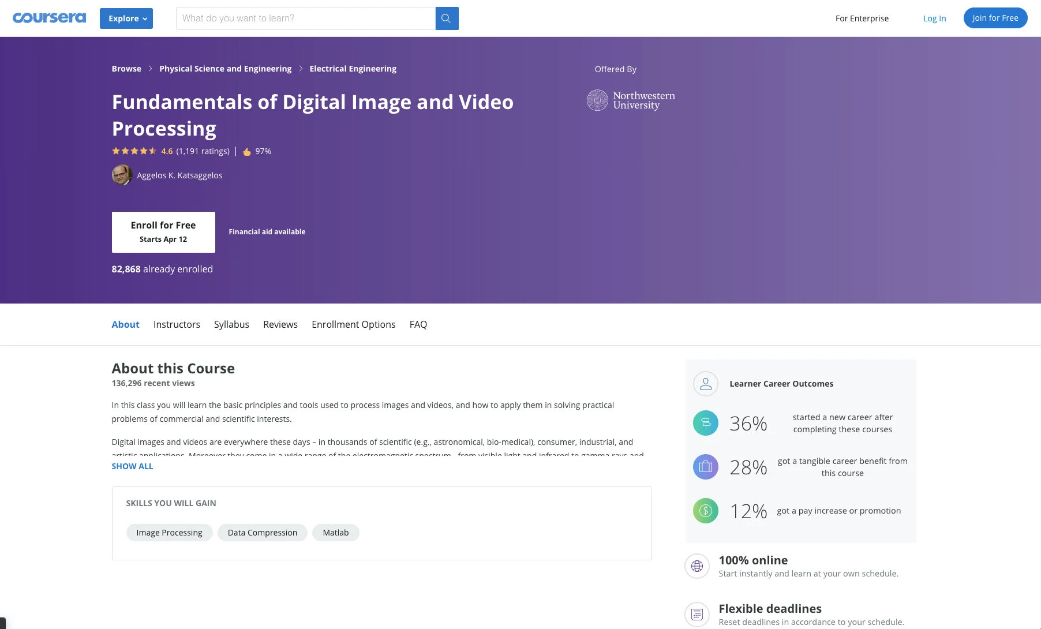This screenshot has width=1041, height=629.
Task: Click the 'Flexible deadlines' heading
Action: (x=770, y=609)
